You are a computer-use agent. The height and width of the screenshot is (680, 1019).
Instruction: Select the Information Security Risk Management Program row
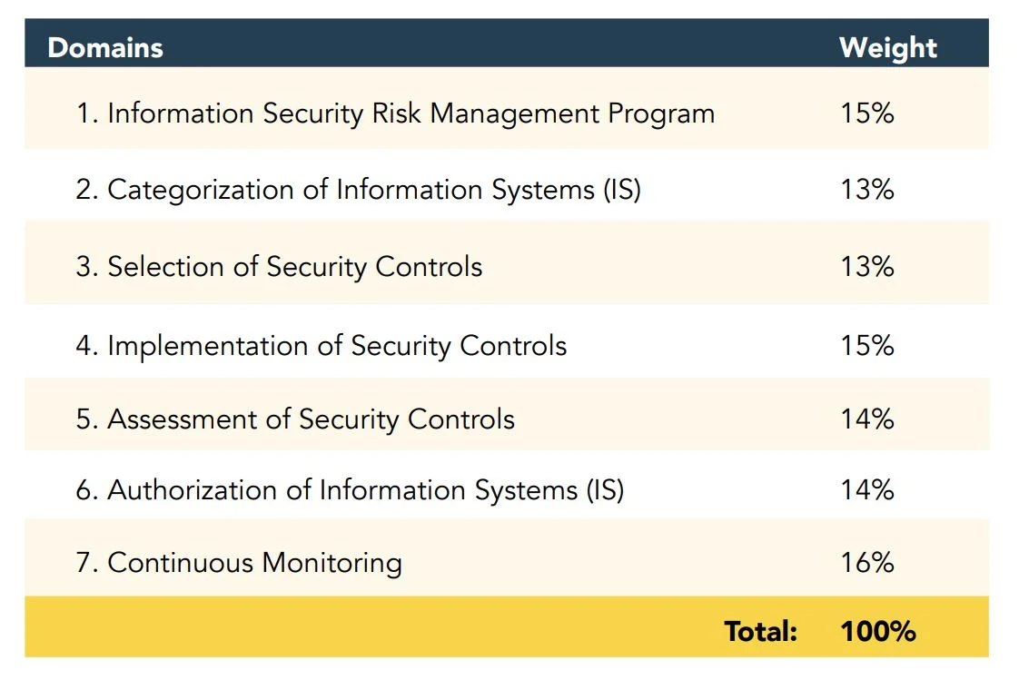(x=411, y=113)
